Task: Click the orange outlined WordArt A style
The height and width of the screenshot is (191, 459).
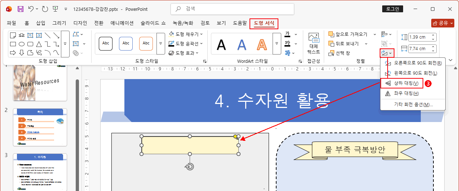Action: (261, 44)
